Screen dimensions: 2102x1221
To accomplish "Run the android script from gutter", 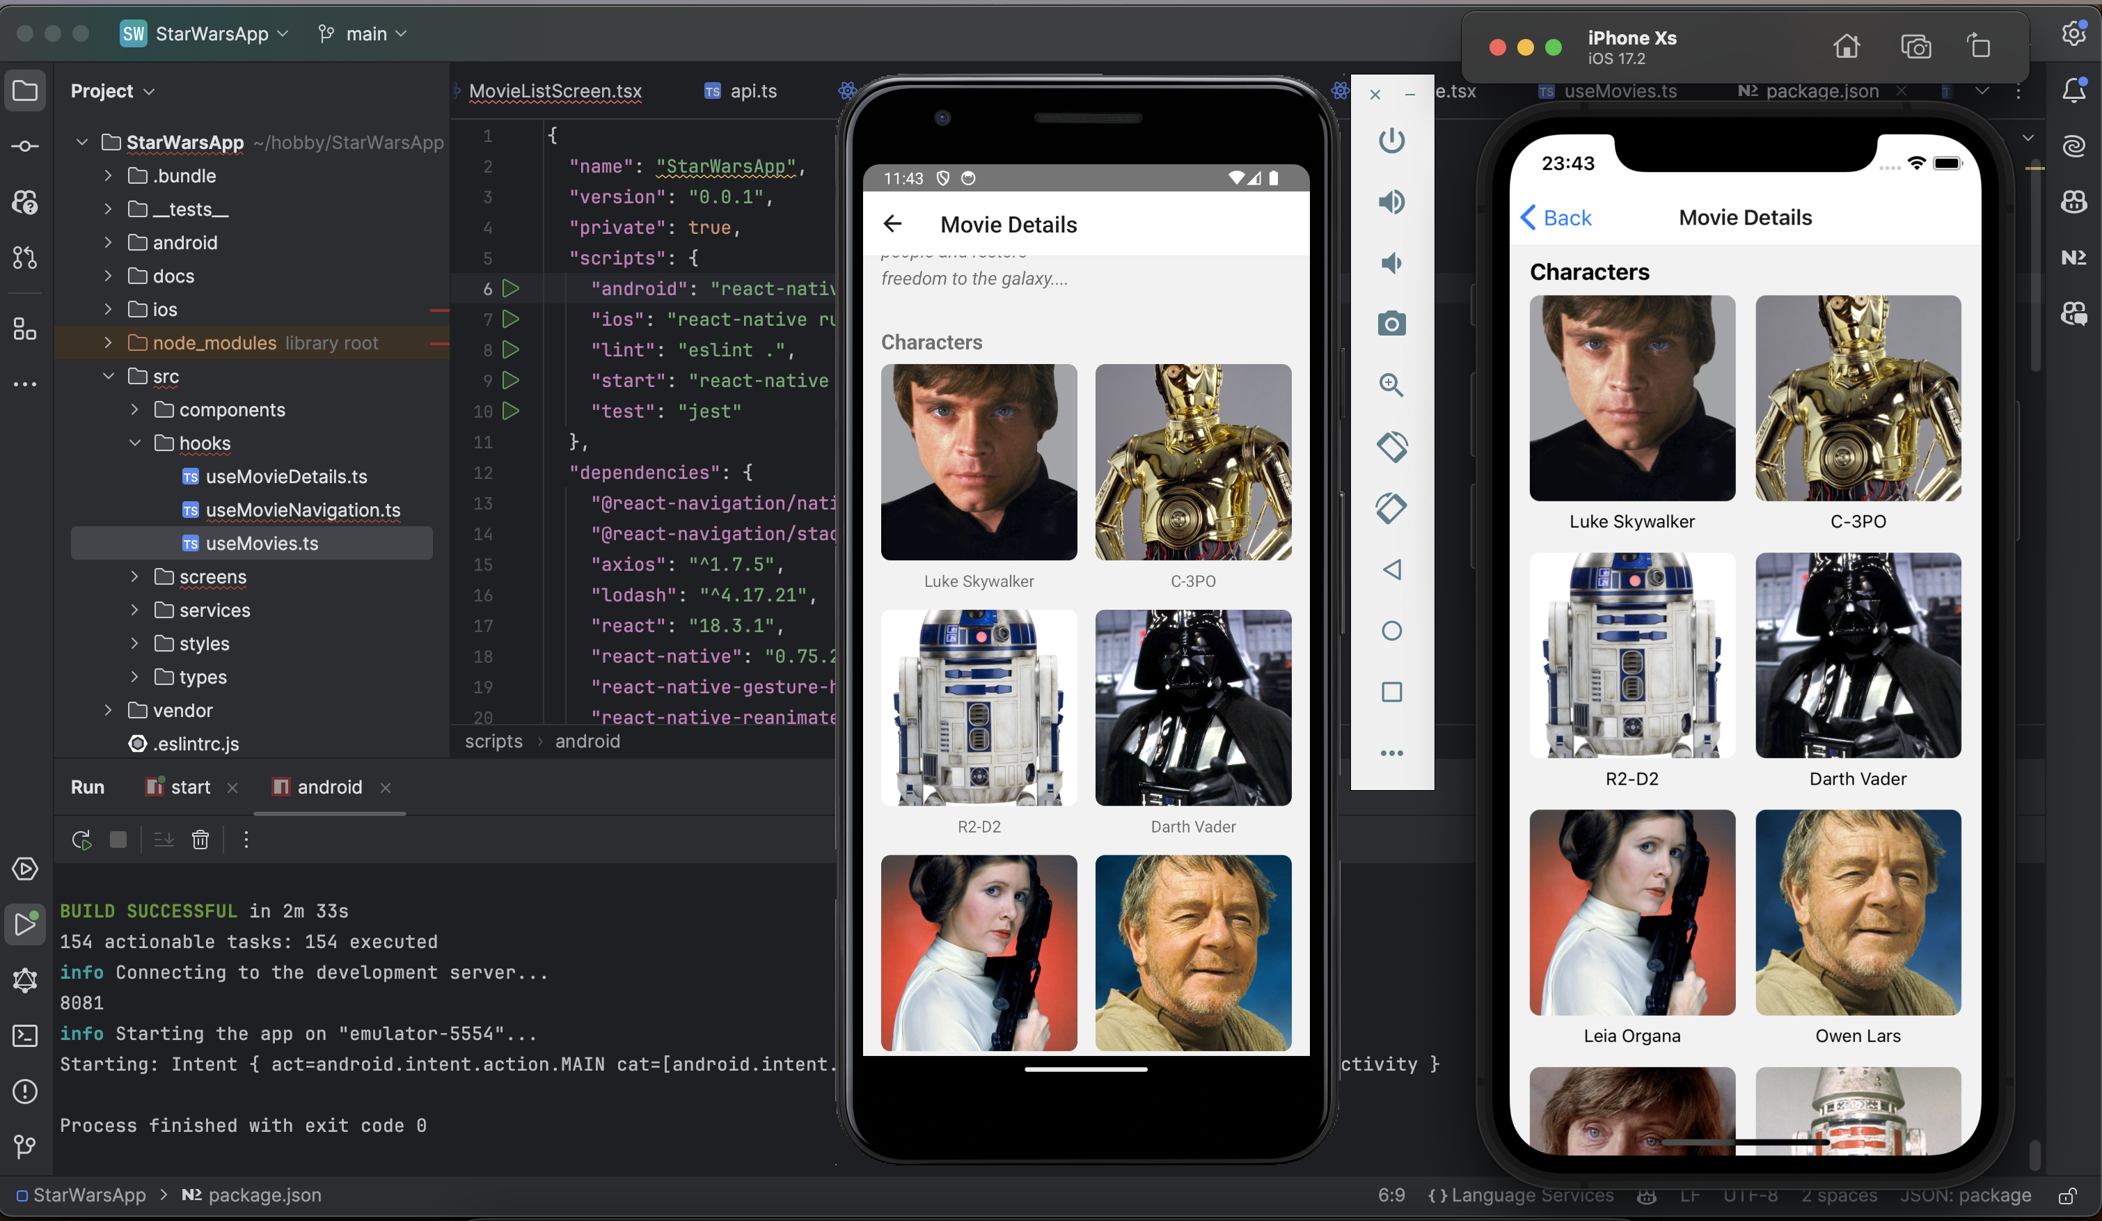I will tap(512, 289).
